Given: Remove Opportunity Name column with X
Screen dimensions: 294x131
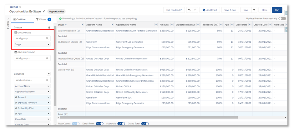Looking at the screenshot, I should pyautogui.click(x=48, y=92).
